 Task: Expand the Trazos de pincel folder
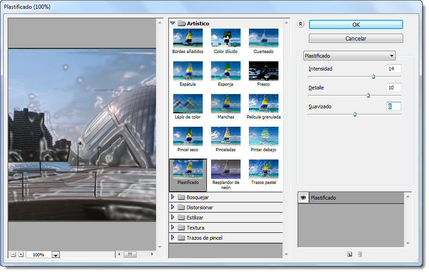(x=173, y=237)
